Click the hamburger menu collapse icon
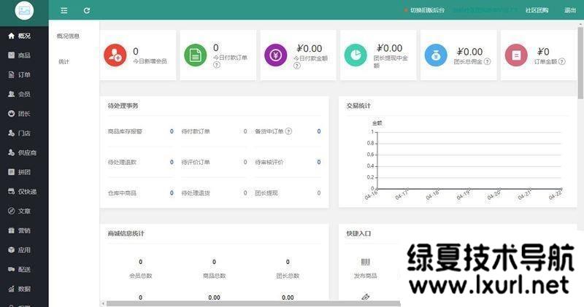The height and width of the screenshot is (307, 584). point(64,10)
